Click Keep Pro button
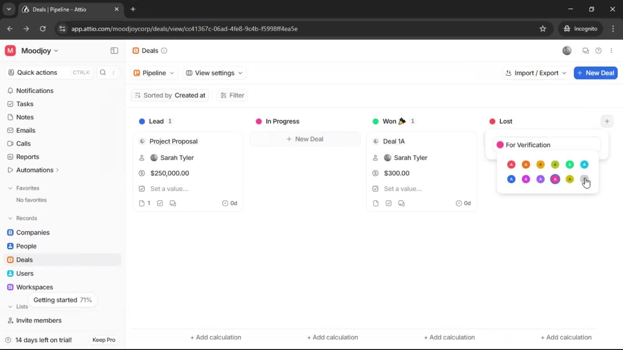This screenshot has width=623, height=350. coord(104,340)
